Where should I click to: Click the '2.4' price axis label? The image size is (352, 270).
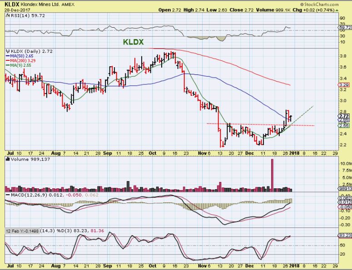(343, 134)
